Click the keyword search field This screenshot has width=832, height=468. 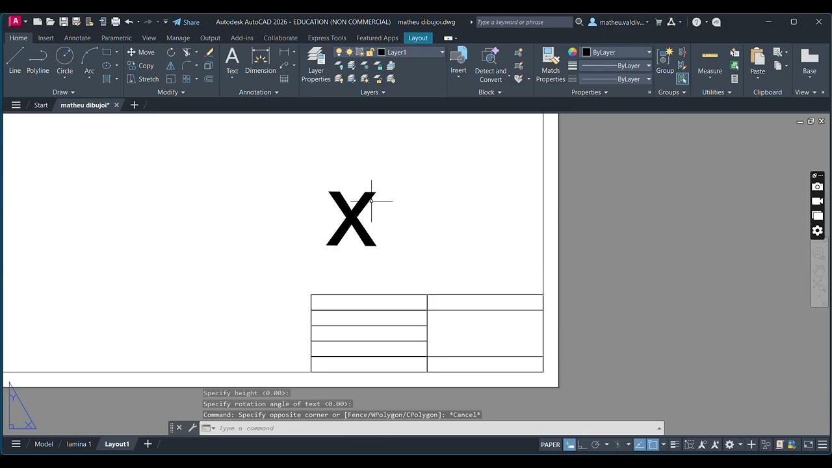coord(524,22)
